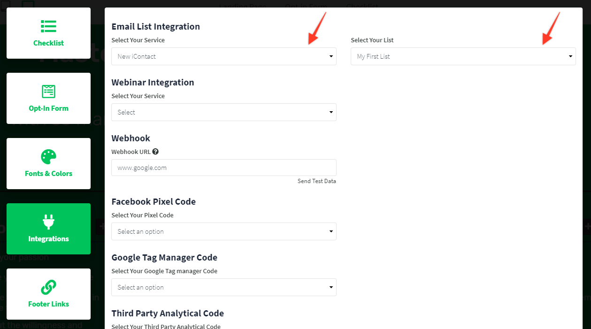Expand the Webinar Integration service dropdown
The width and height of the screenshot is (591, 329).
[x=224, y=112]
